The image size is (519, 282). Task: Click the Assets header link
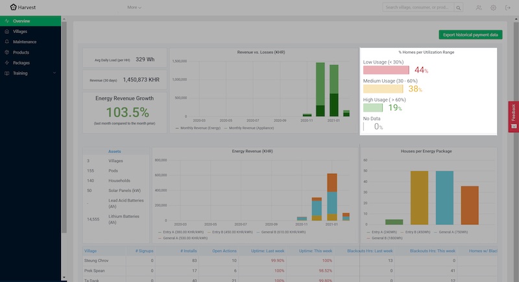pyautogui.click(x=114, y=151)
